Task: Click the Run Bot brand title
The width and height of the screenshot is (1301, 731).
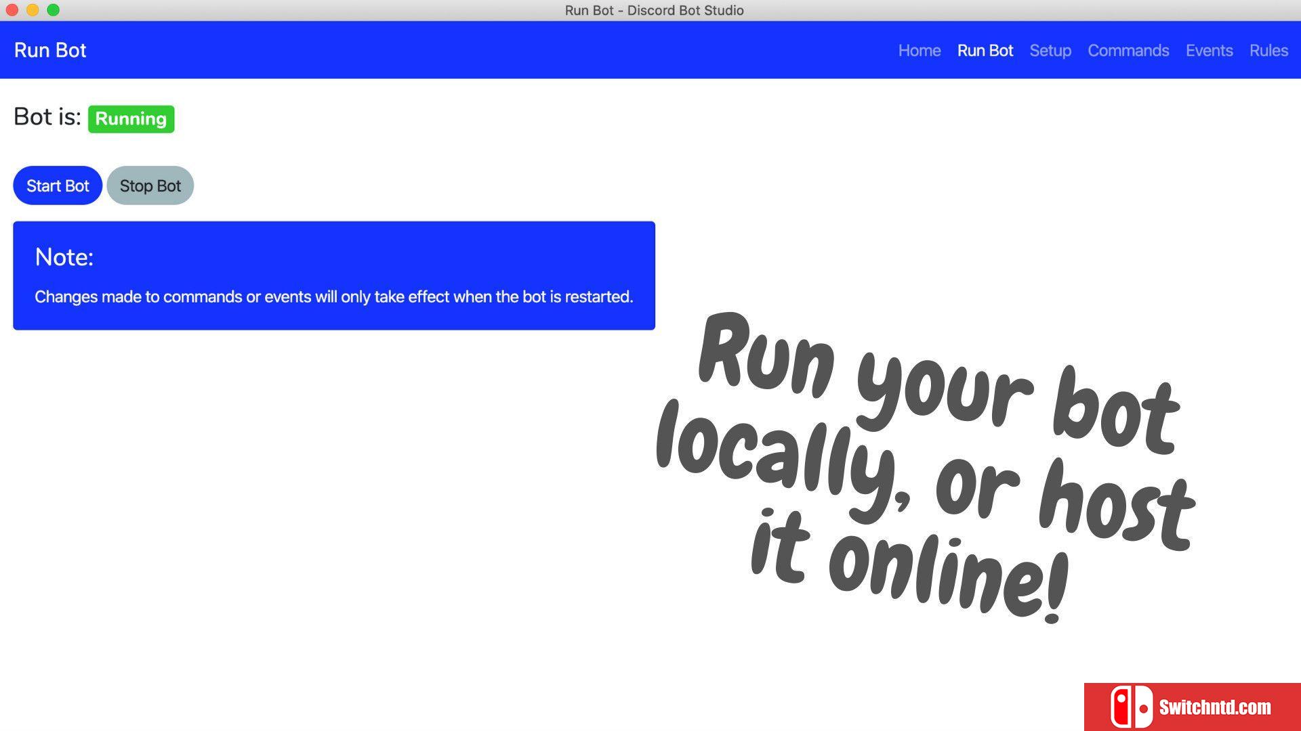Action: 50,50
